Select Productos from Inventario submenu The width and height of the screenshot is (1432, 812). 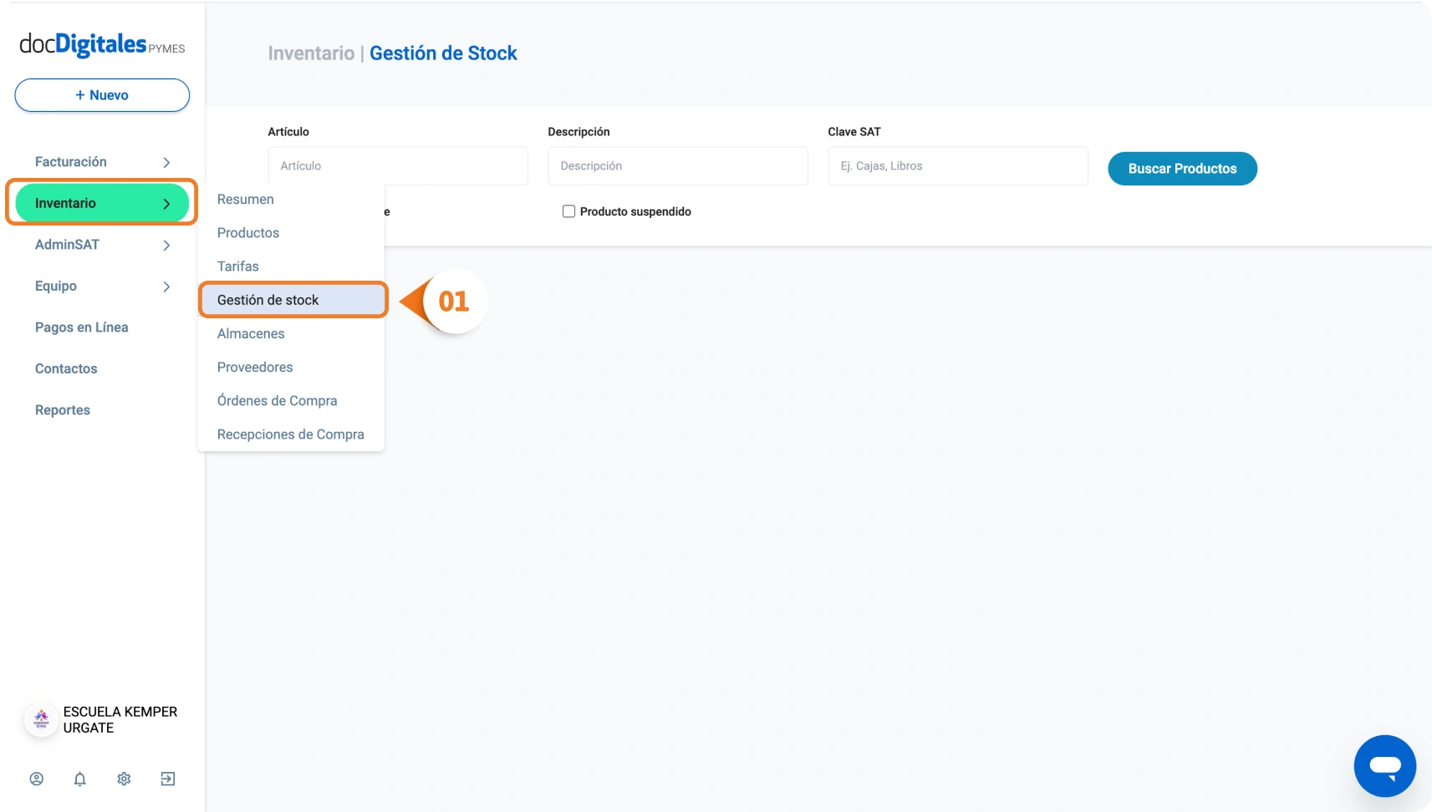tap(248, 233)
